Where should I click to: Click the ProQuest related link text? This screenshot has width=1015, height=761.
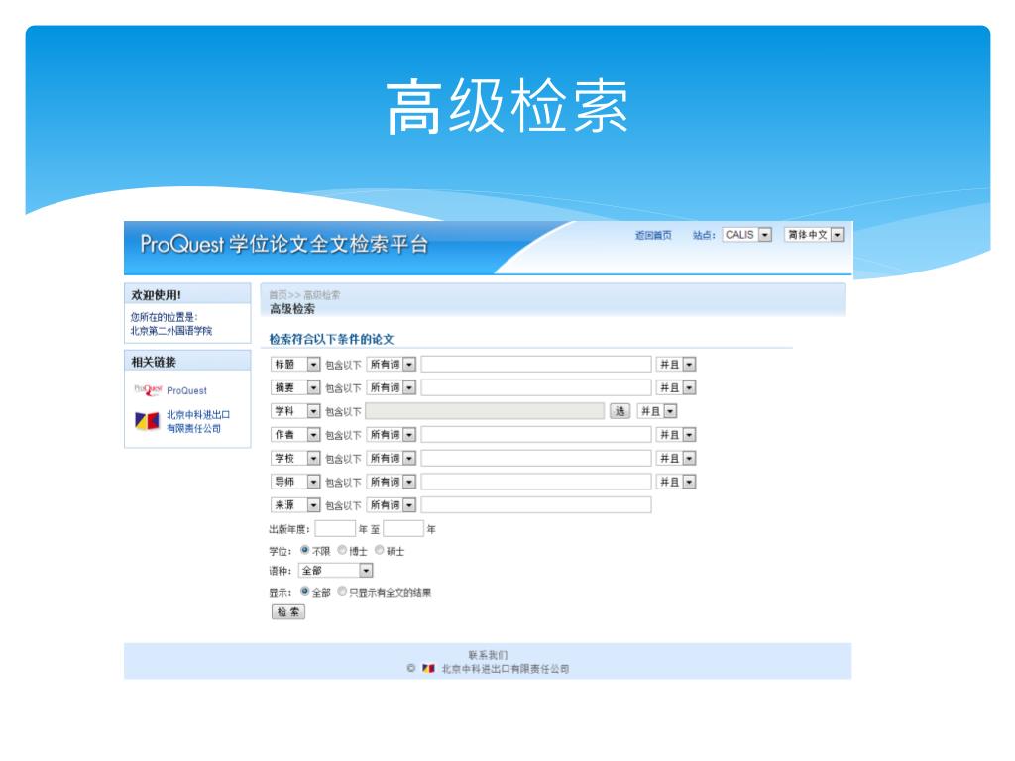(x=187, y=390)
